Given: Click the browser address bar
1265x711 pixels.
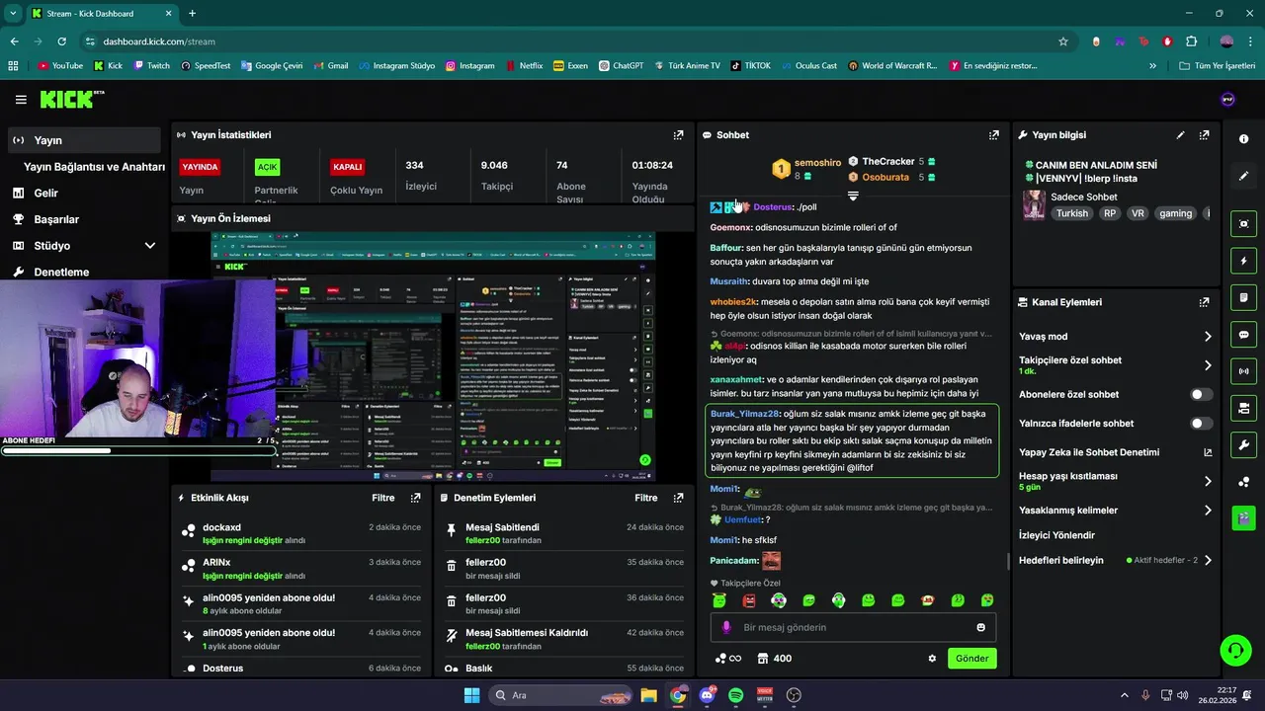Looking at the screenshot, I should click(573, 41).
